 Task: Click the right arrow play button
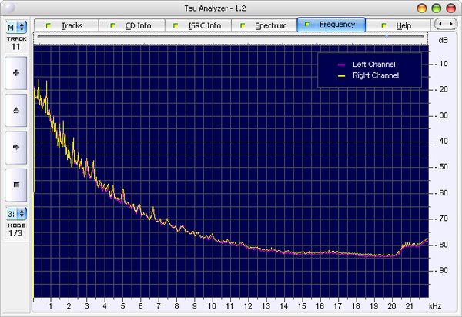[x=16, y=148]
